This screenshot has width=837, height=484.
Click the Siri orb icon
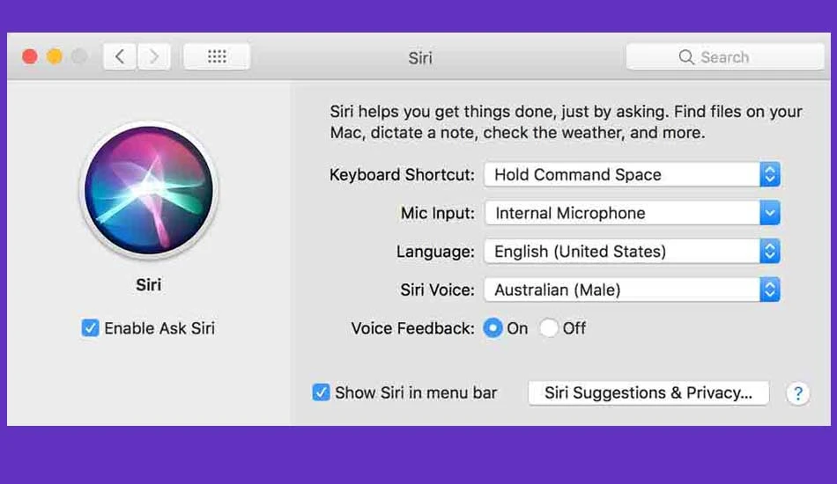(149, 190)
